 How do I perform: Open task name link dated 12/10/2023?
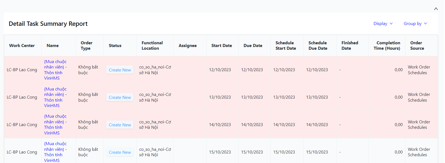55,70
